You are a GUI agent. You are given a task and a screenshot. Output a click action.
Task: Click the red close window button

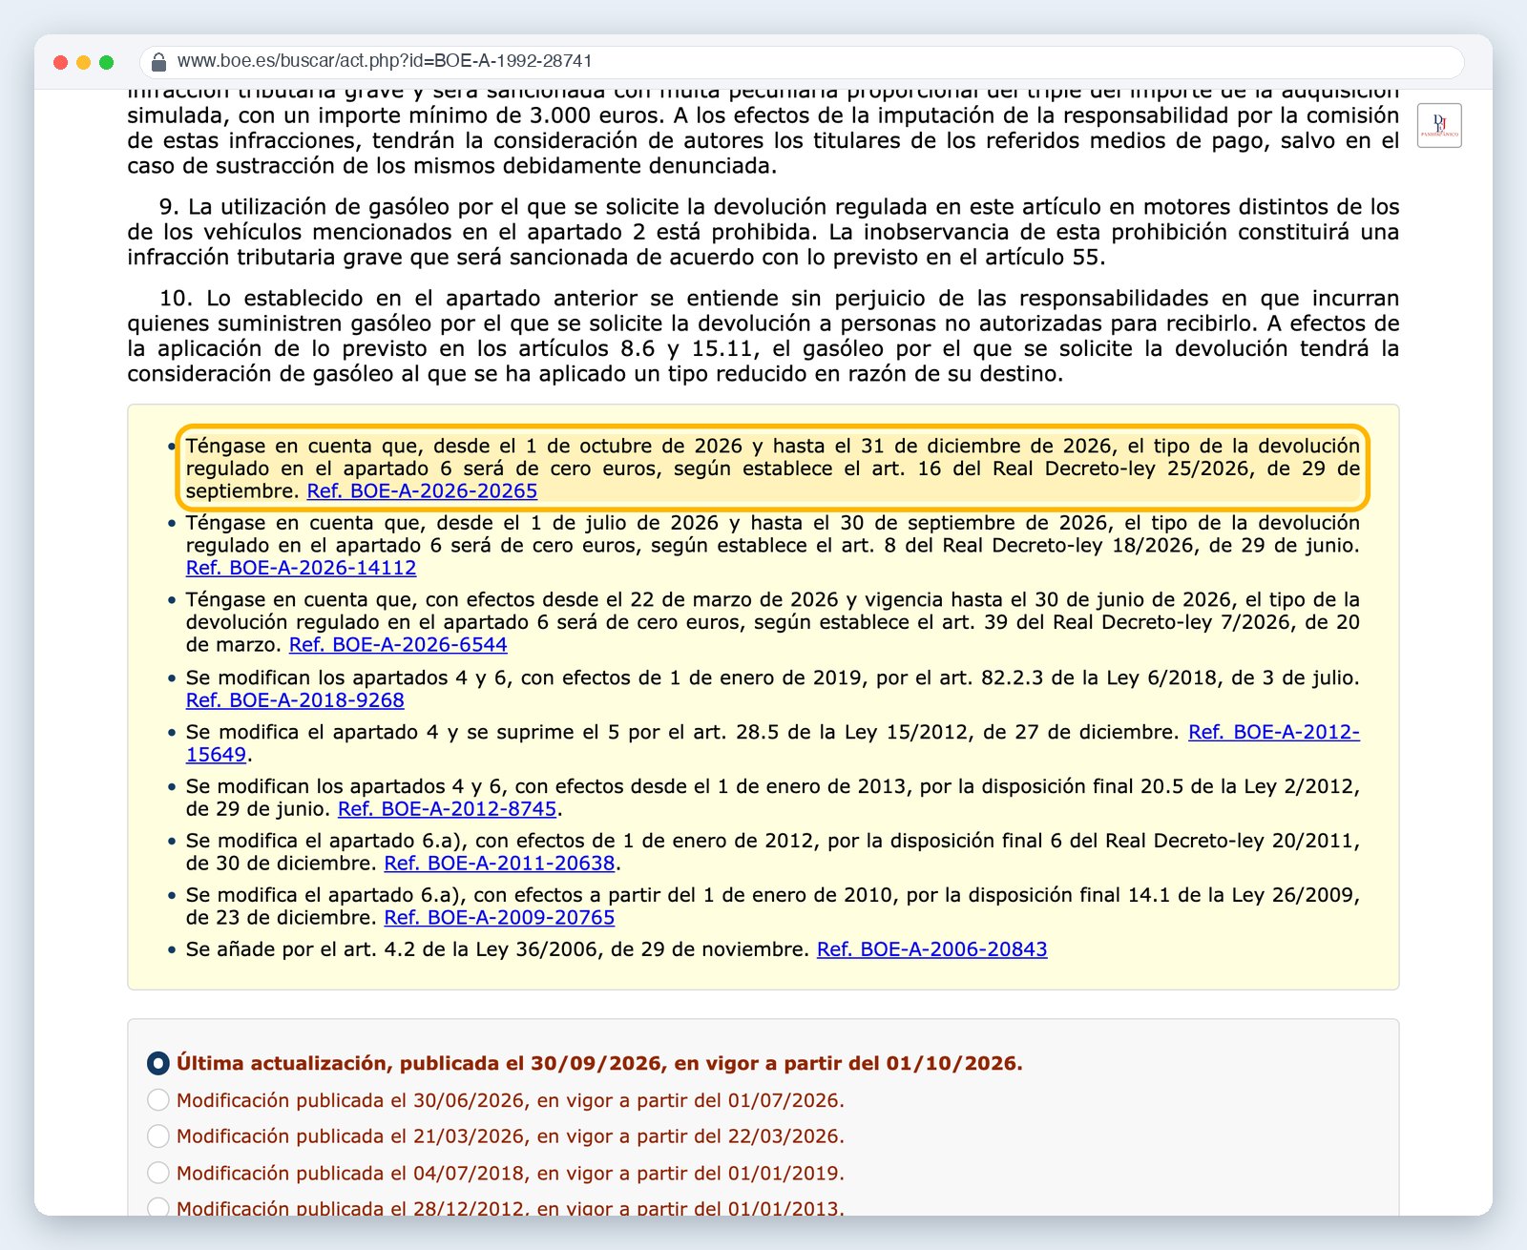click(61, 62)
